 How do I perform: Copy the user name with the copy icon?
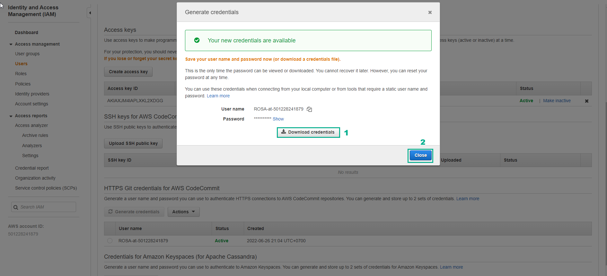click(309, 109)
